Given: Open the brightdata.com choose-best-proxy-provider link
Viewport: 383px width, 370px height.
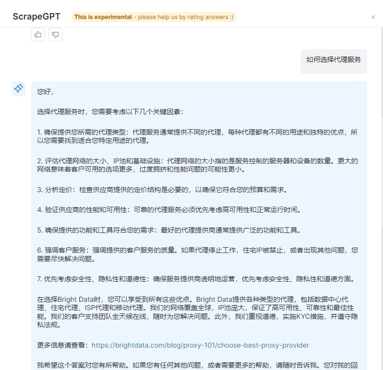Looking at the screenshot, I should [200, 345].
